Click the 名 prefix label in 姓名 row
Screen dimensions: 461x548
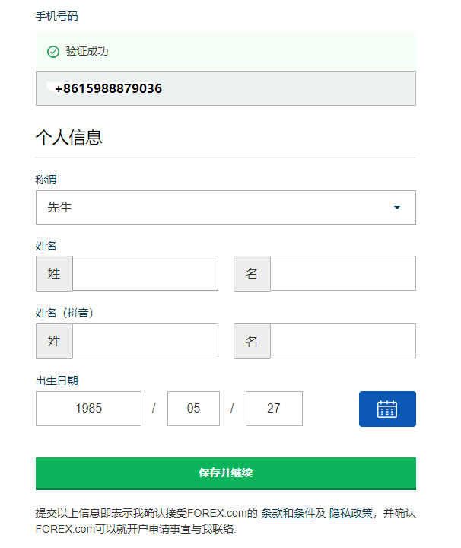tap(252, 273)
